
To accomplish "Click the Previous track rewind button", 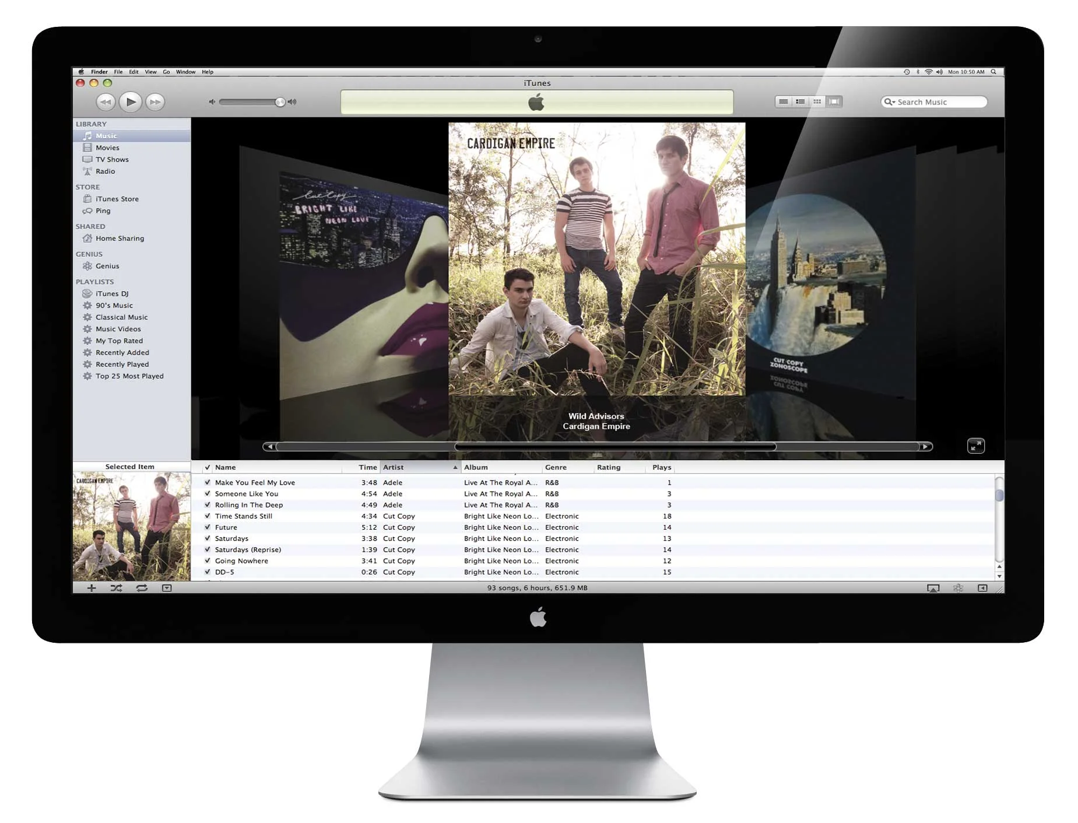I will [106, 102].
